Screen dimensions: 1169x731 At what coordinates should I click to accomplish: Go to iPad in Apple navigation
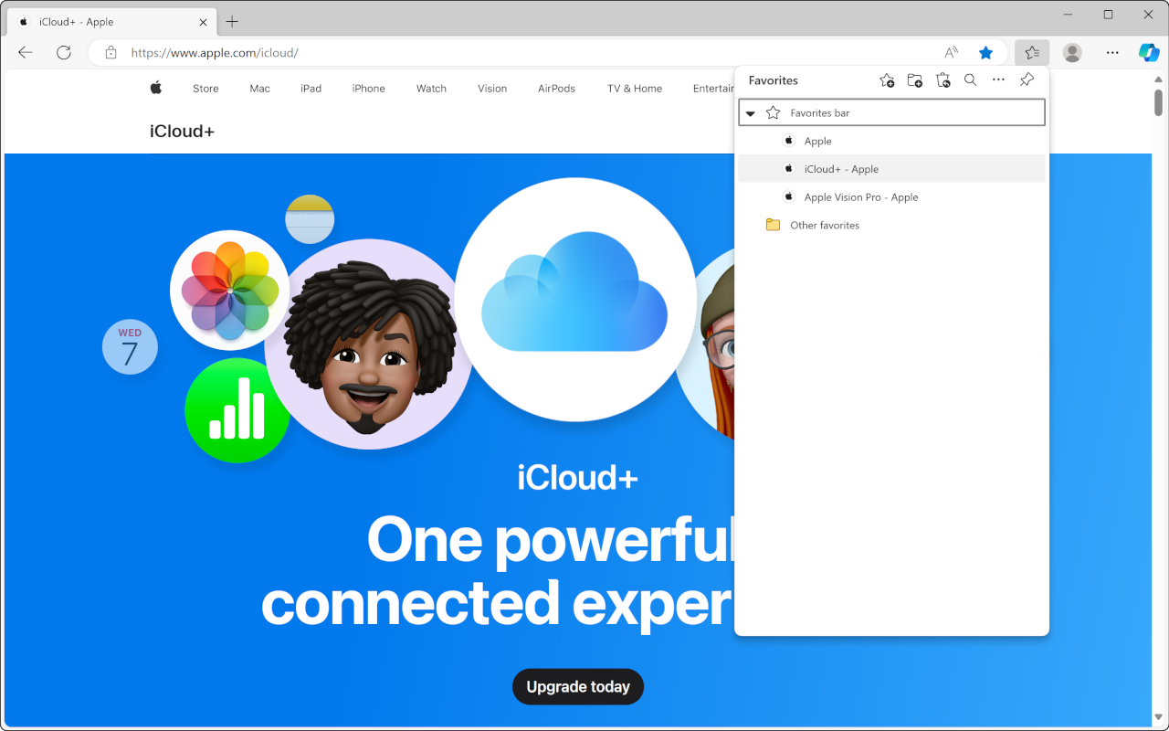311,89
